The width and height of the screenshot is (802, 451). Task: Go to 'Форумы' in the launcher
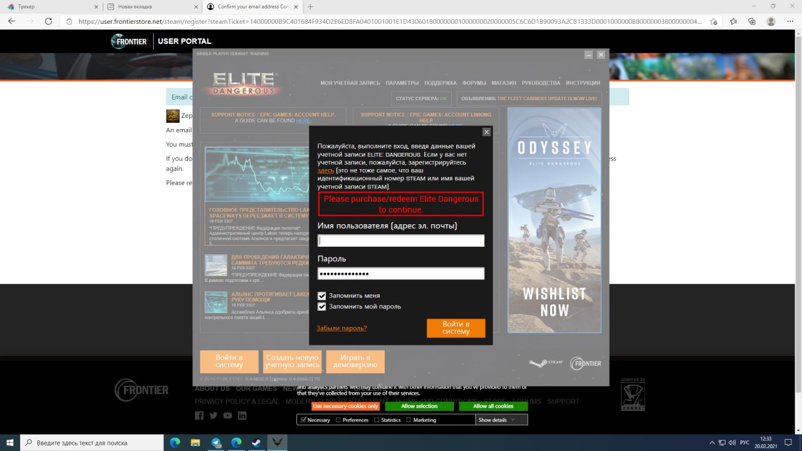474,83
